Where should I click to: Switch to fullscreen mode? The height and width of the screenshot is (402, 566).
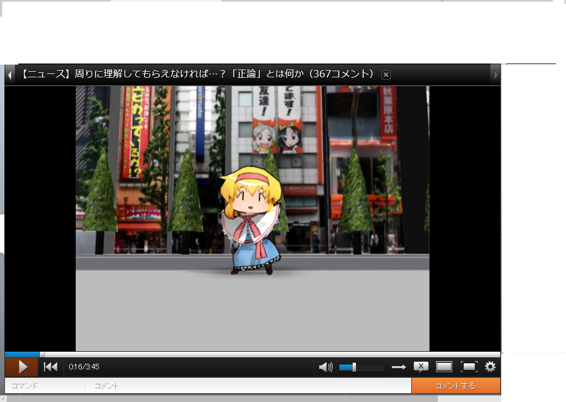[469, 367]
